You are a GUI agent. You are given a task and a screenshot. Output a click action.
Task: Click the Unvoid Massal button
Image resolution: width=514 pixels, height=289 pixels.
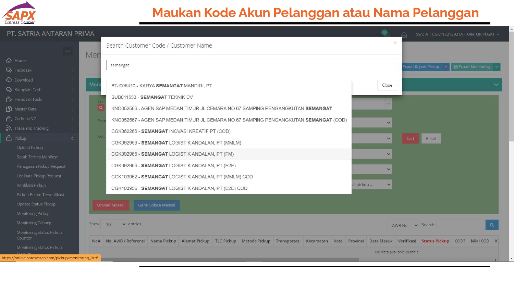(111, 205)
